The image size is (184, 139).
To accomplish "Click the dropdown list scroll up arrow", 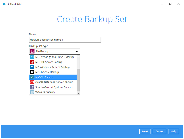I will point(78,56).
